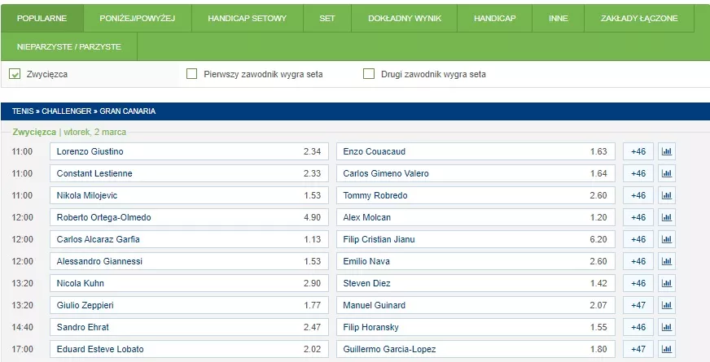Choose Sandro Ehrat at 2.47
This screenshot has height=362, width=710.
189,327
